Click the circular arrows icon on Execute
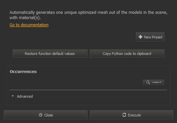Viewport: 177px width, 123px height. [x=124, y=115]
